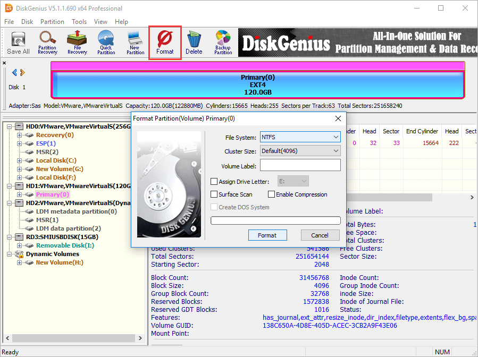Launch Quick Partition
478x357 pixels.
pyautogui.click(x=106, y=42)
